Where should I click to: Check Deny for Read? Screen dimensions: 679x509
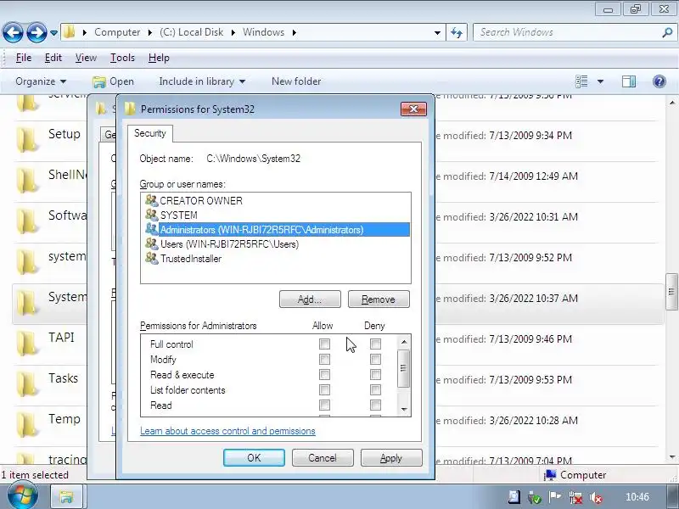[x=375, y=406]
